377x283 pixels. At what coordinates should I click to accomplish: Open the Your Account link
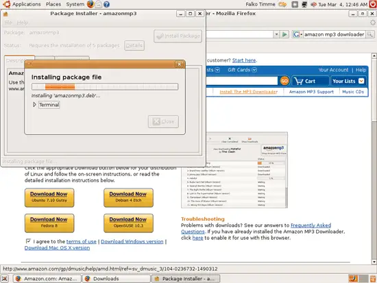pos(333,70)
